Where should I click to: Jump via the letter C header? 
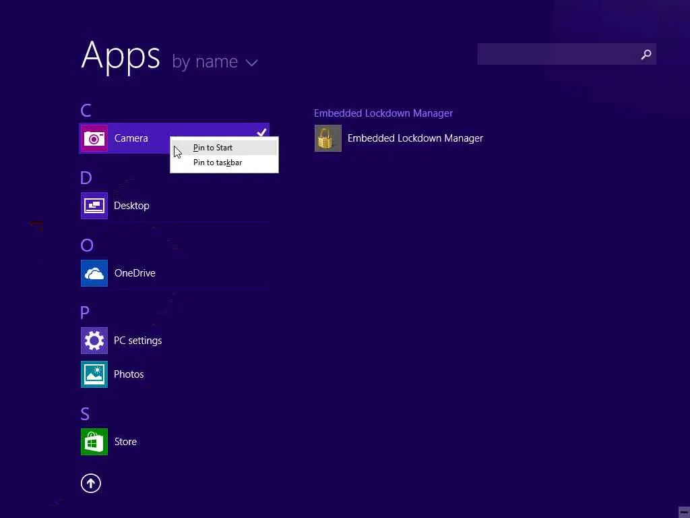point(86,110)
